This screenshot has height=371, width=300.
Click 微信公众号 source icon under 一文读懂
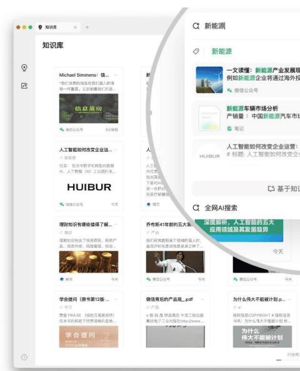point(229,90)
